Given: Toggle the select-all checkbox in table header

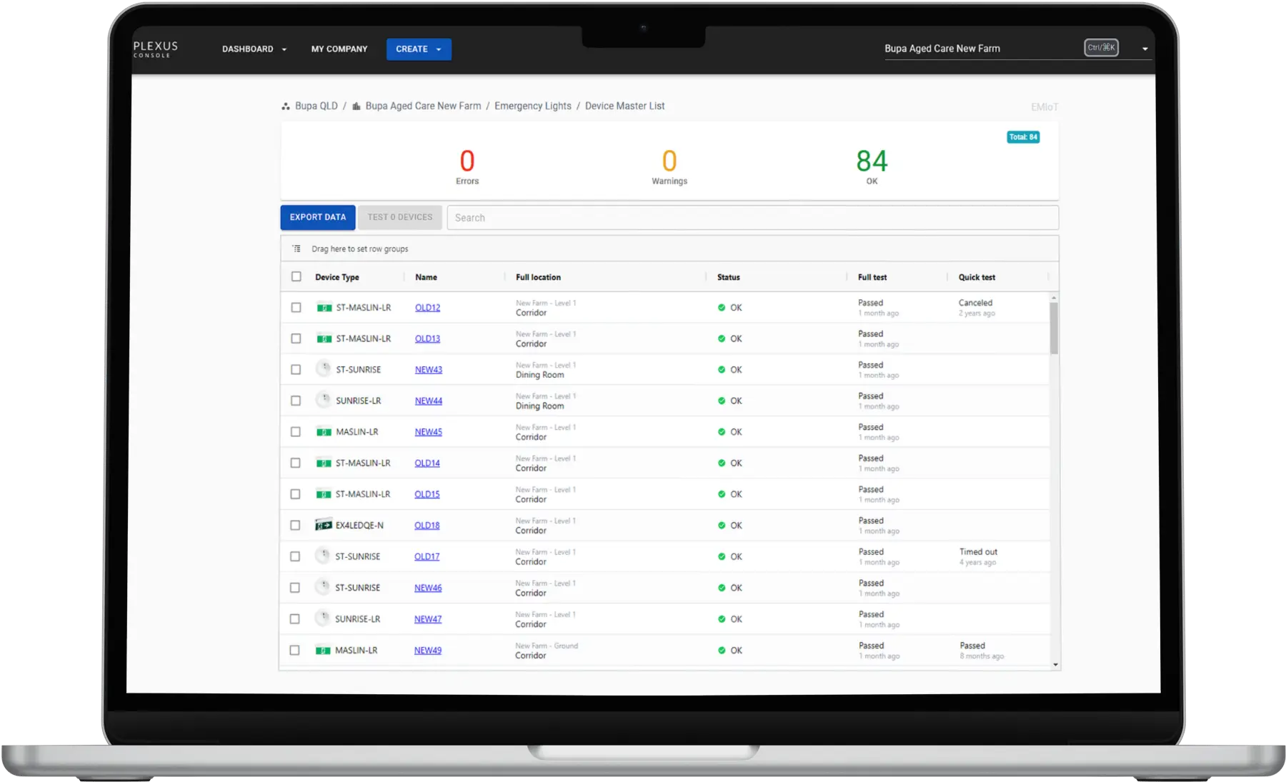Looking at the screenshot, I should pyautogui.click(x=296, y=276).
